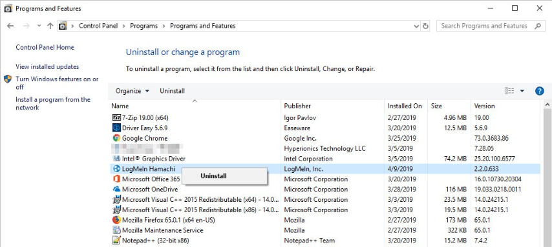Click the Intel Graphics Driver icon

click(x=116, y=159)
